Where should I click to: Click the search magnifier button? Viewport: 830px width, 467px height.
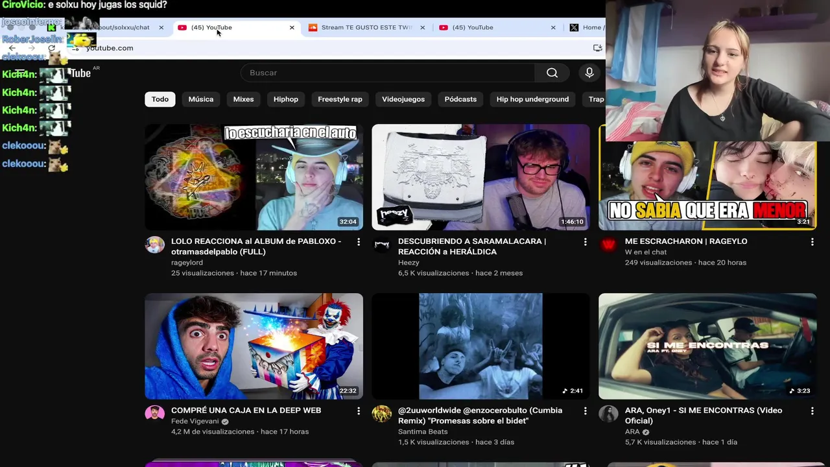point(552,73)
